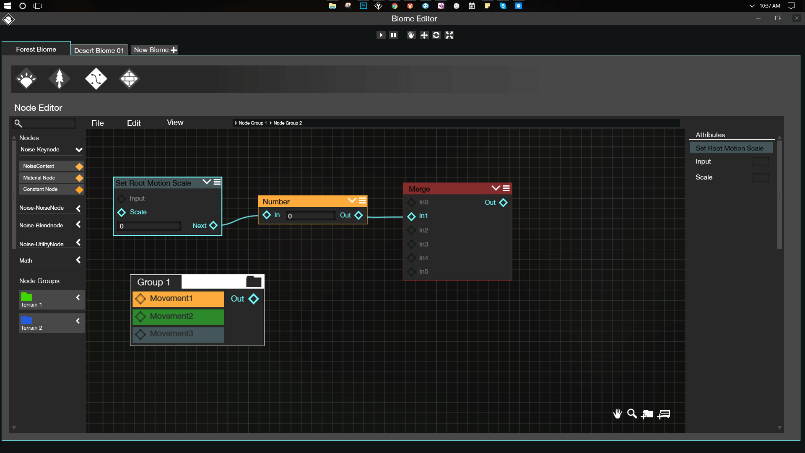The image size is (805, 453).
Task: Toggle the Movement1 diamond connector
Action: pos(140,299)
